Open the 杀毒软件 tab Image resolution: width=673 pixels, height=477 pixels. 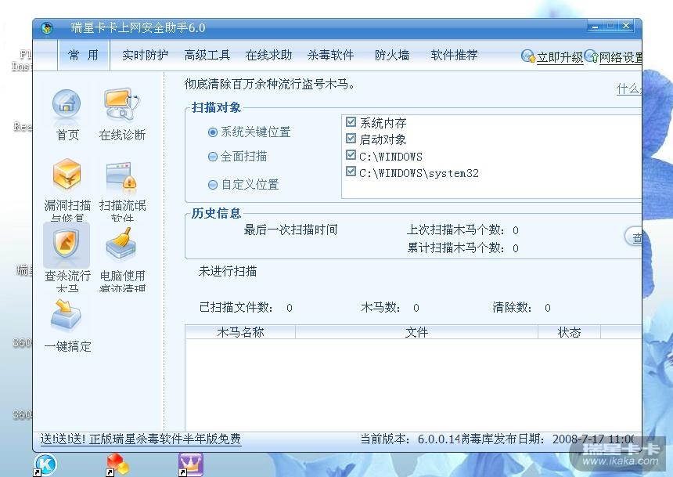330,55
